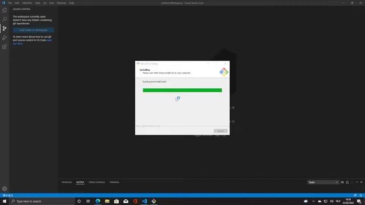Open the Search view in VS Code activity bar

point(5,19)
